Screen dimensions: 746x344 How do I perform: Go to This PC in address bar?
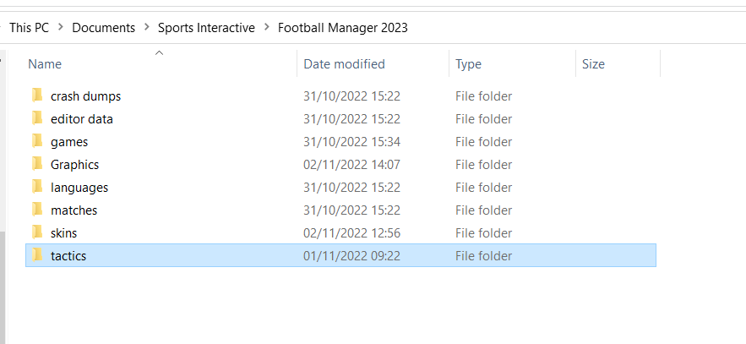pos(29,28)
